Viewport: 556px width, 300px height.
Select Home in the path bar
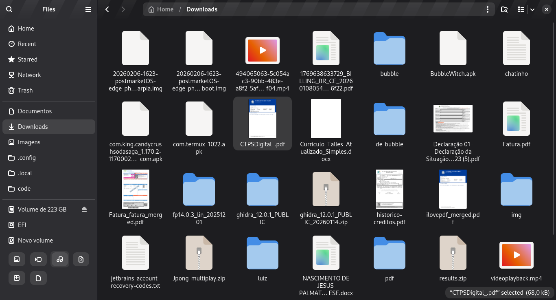point(161,9)
